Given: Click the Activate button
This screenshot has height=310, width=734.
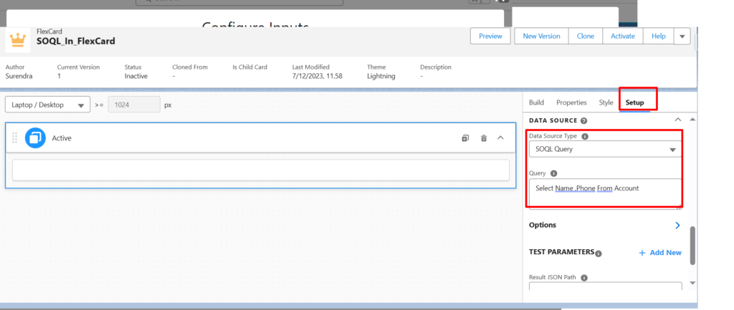Looking at the screenshot, I should 623,36.
